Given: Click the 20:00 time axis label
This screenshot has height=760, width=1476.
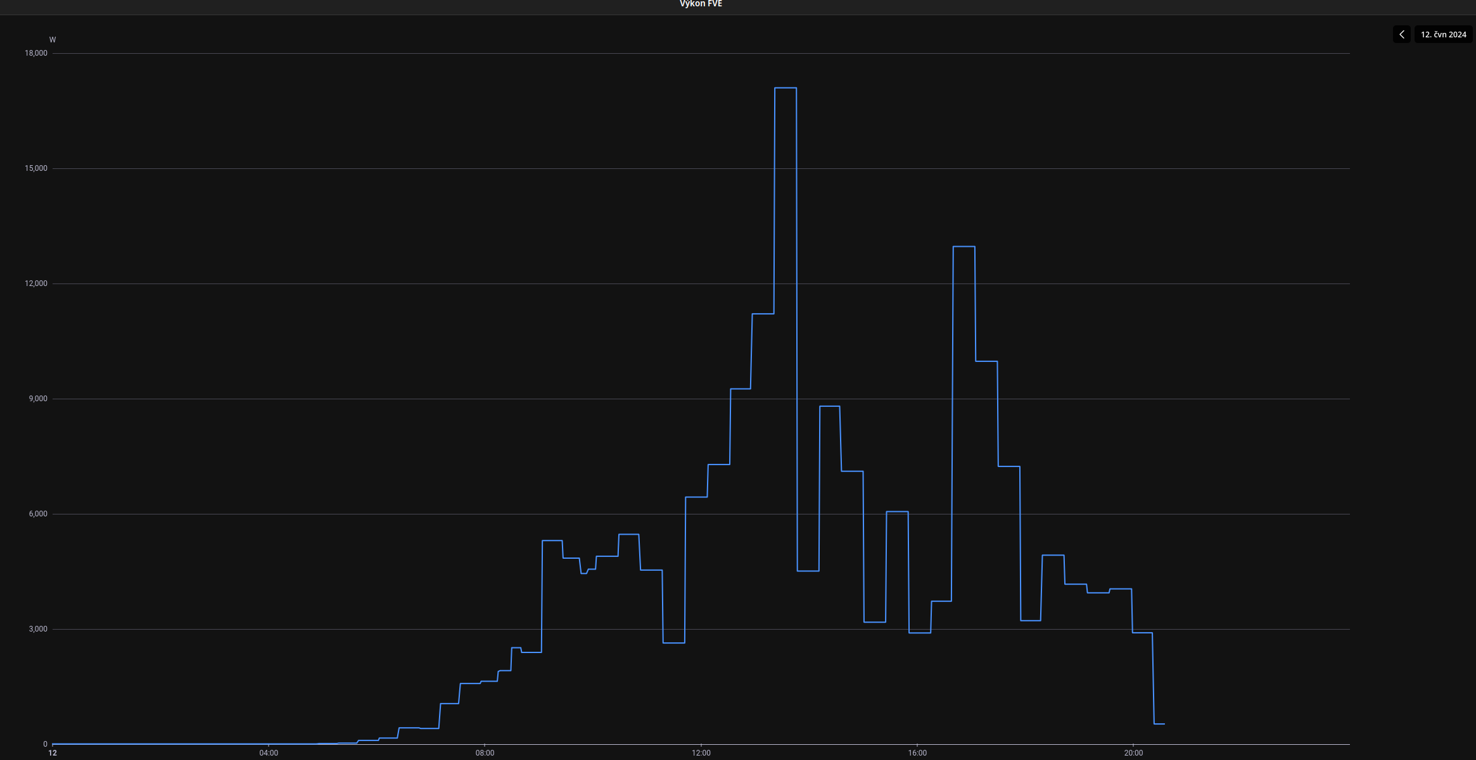Looking at the screenshot, I should [x=1133, y=753].
